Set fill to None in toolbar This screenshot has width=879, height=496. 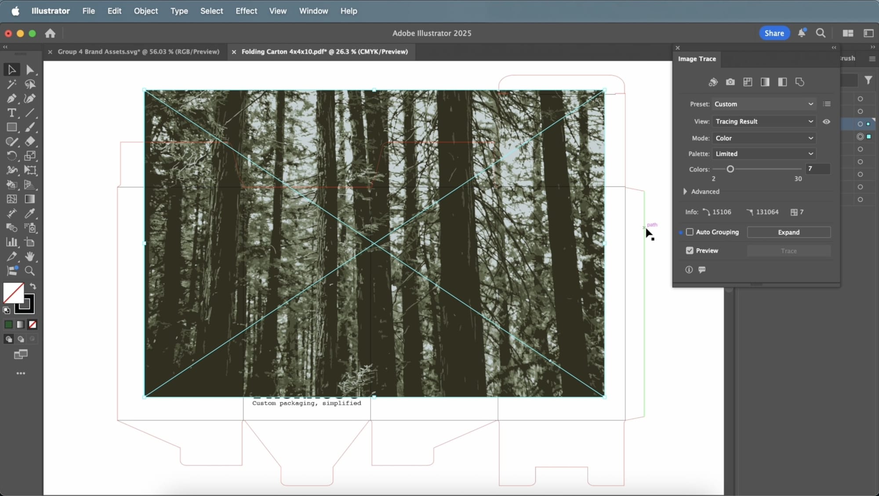pyautogui.click(x=33, y=325)
